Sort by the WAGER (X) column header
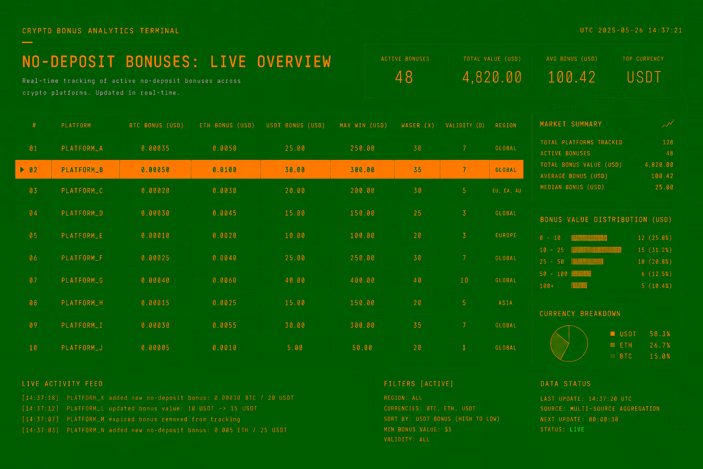 (x=418, y=125)
